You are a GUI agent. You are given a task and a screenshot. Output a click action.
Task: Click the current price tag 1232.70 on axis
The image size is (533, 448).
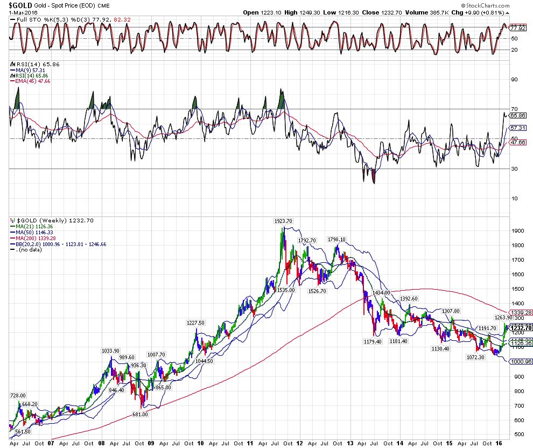click(x=521, y=327)
